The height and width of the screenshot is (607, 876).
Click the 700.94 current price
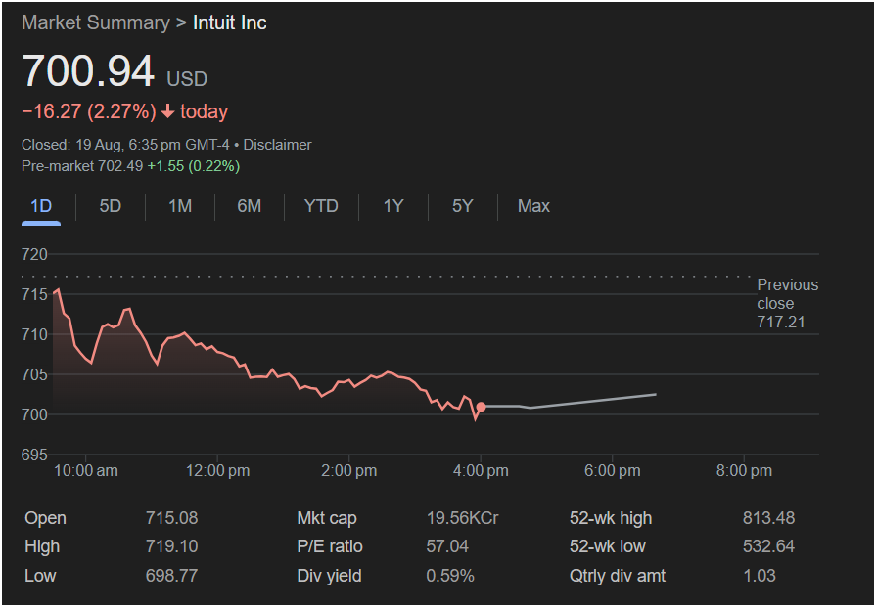click(x=88, y=71)
